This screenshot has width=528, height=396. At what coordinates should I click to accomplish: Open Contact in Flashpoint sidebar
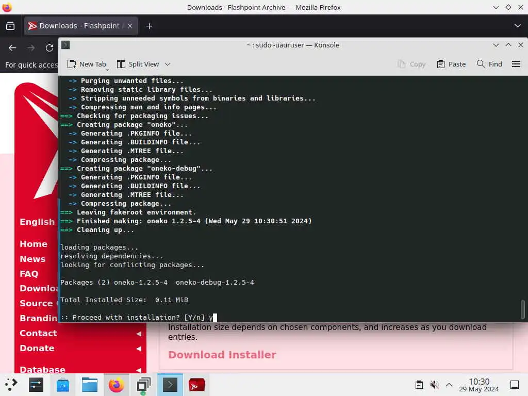click(x=38, y=333)
